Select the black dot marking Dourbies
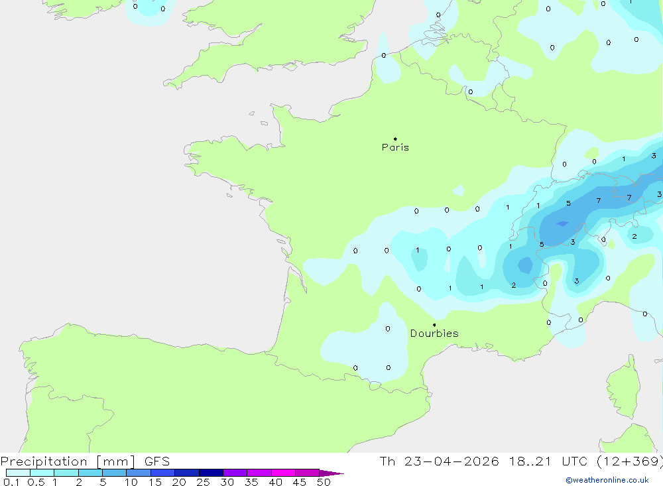The height and width of the screenshot is (486, 663). 434,325
